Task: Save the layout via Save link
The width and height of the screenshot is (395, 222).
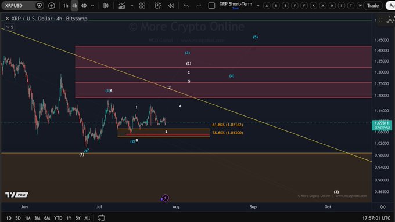Action: pos(236,8)
